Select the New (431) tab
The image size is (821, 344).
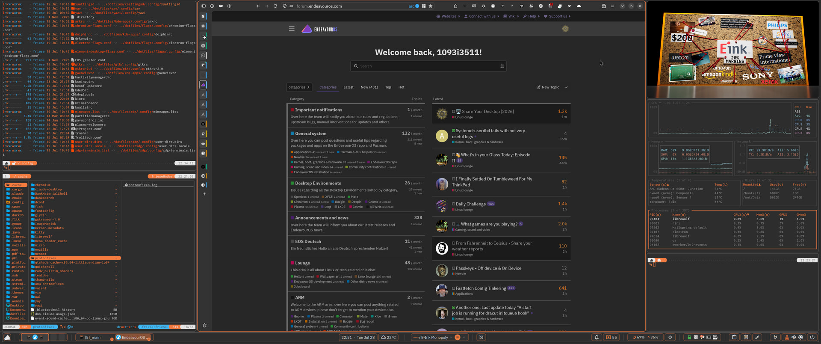click(x=369, y=87)
